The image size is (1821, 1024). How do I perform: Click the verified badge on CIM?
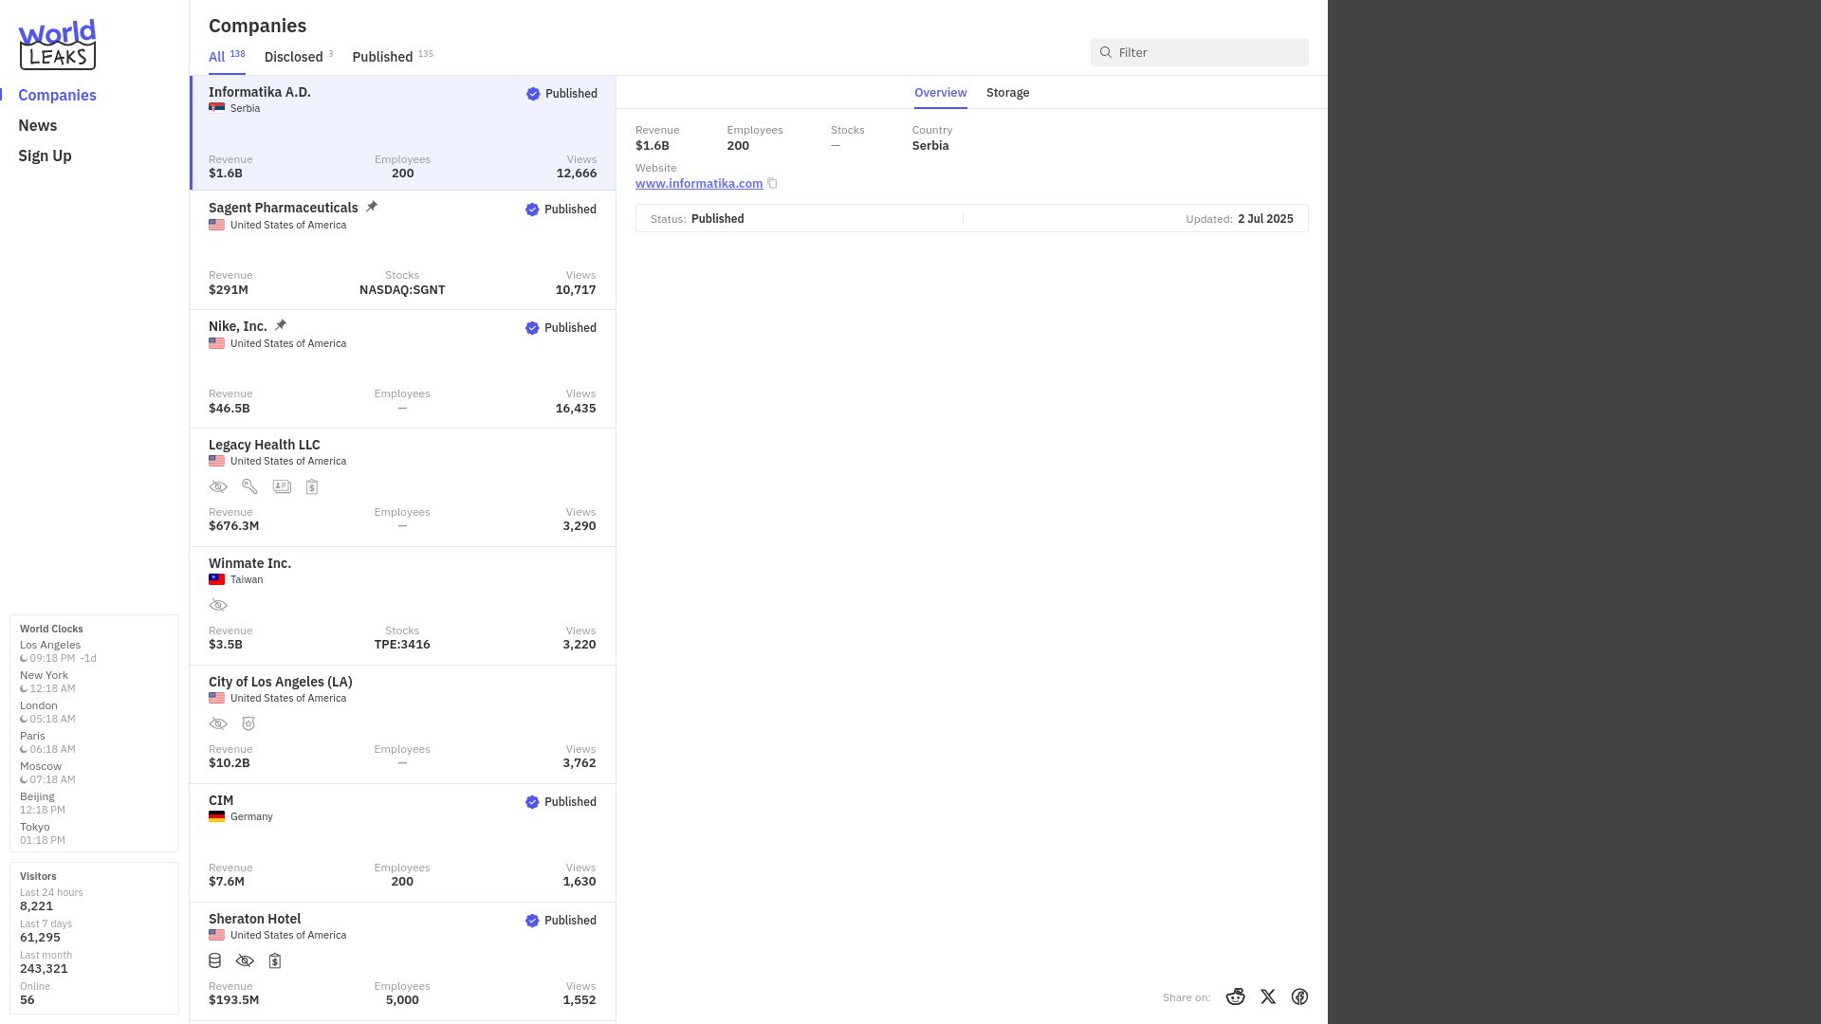tap(532, 802)
